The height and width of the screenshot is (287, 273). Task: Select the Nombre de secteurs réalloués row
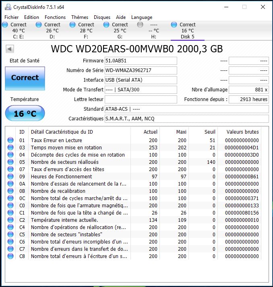click(133, 162)
